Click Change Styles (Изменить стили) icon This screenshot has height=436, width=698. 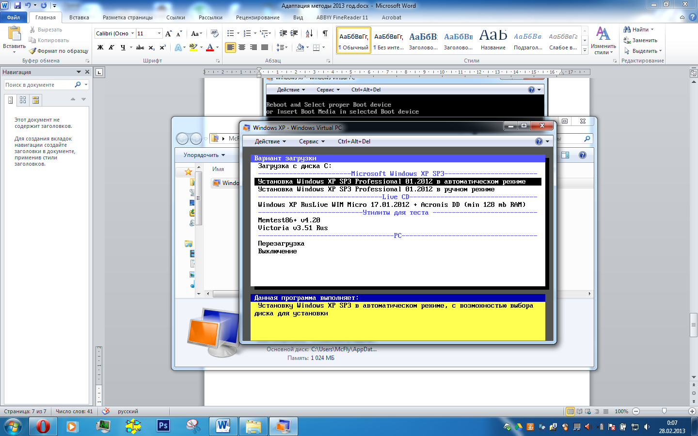click(603, 41)
